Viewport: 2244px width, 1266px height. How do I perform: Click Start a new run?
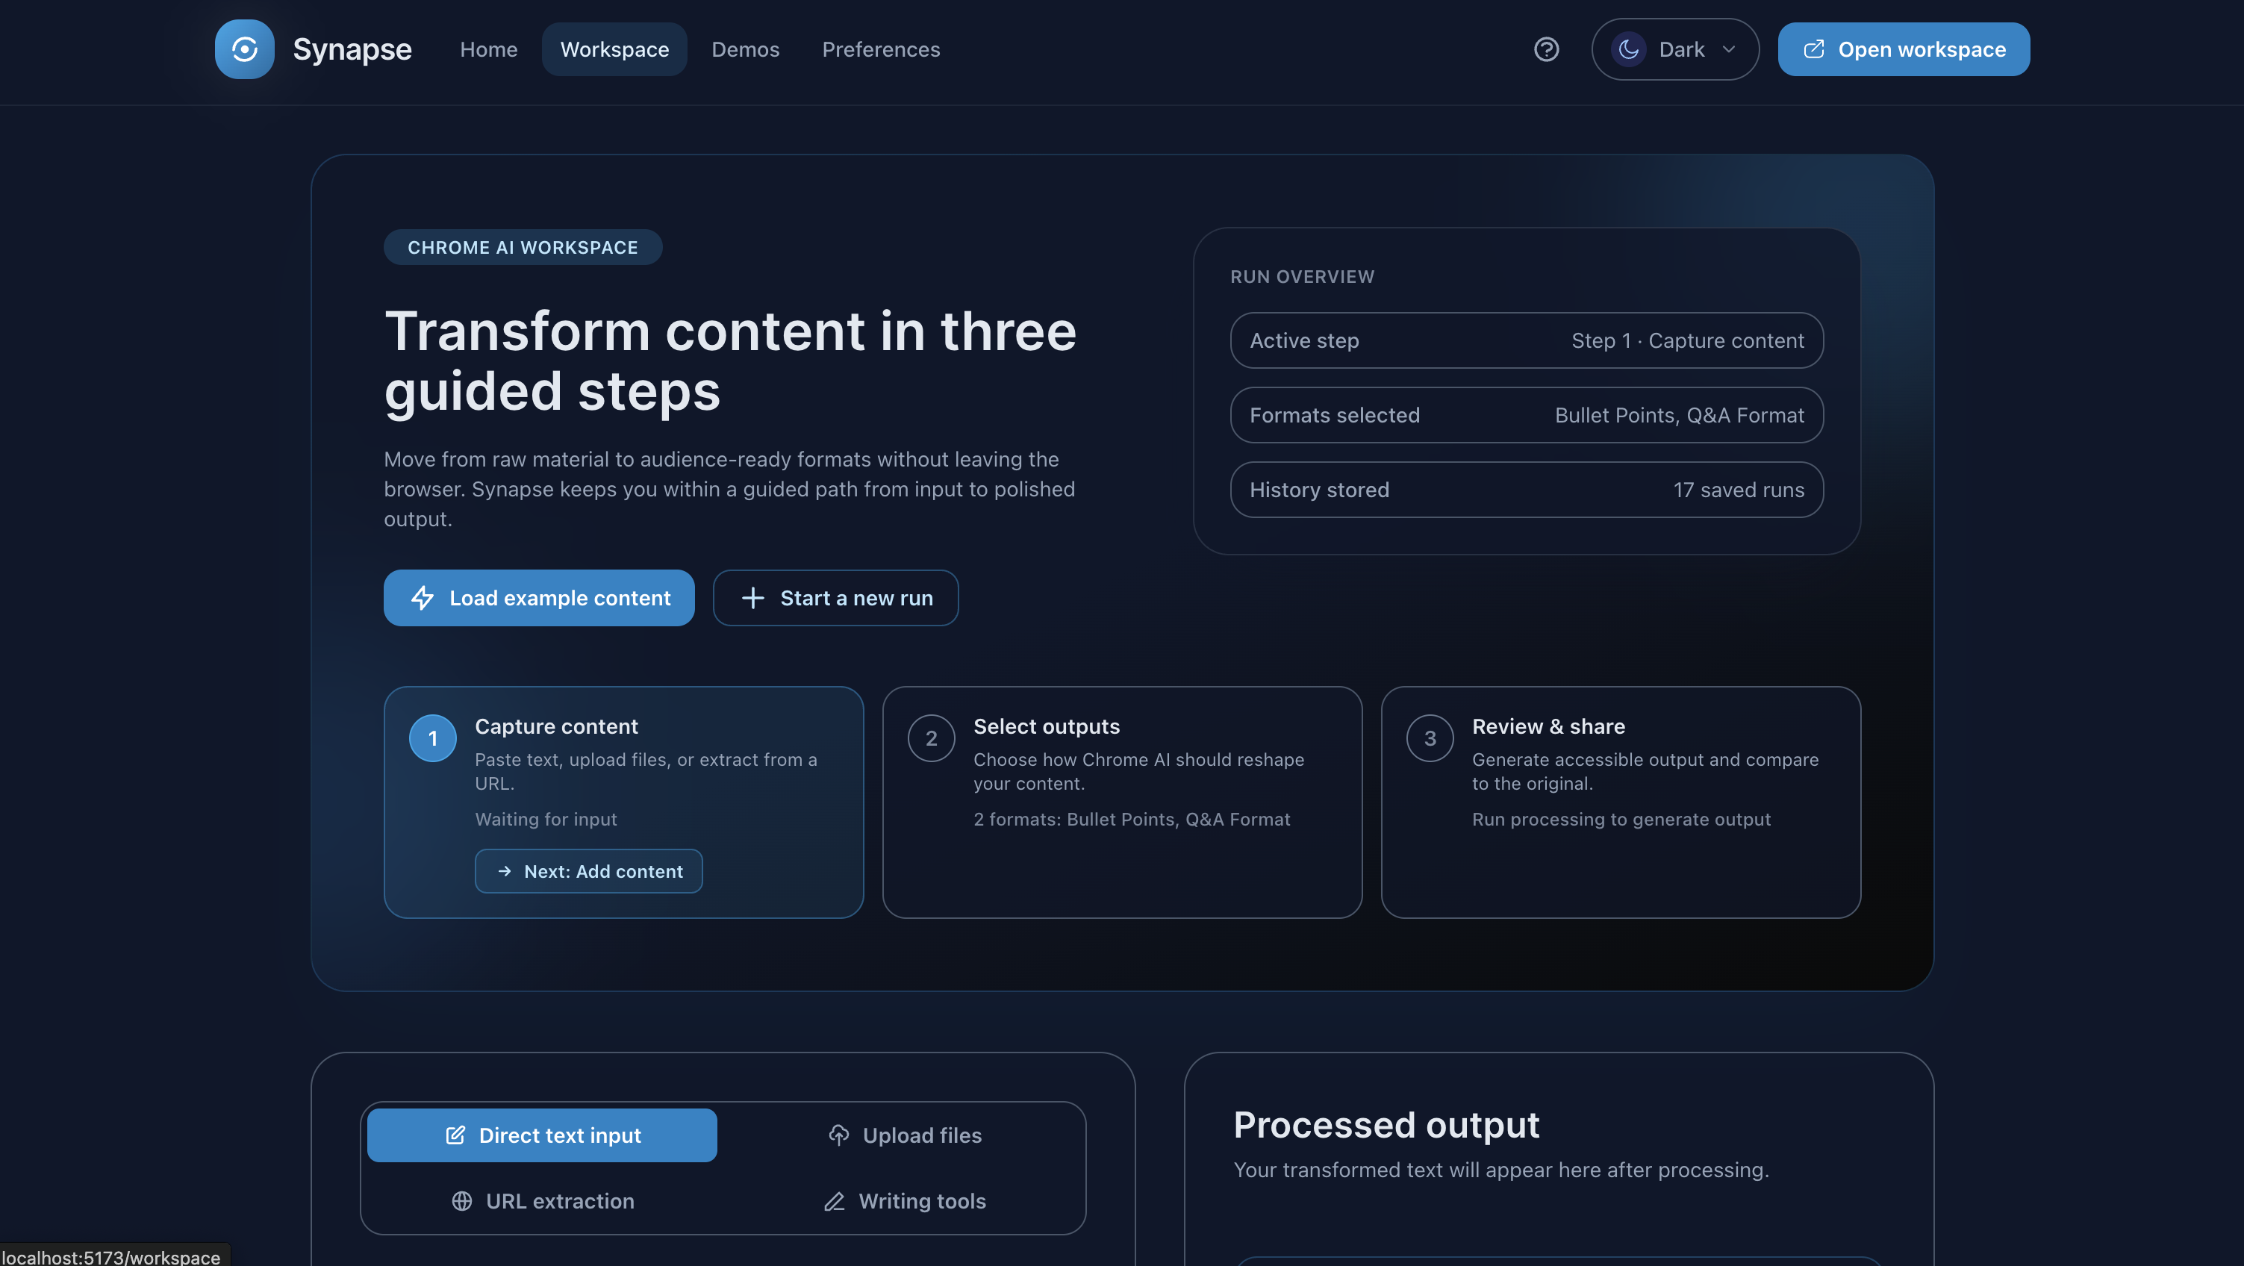pos(835,598)
